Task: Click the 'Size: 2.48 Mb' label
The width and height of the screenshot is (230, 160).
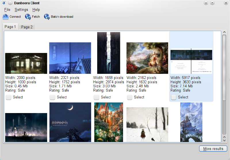Action: [138, 86]
